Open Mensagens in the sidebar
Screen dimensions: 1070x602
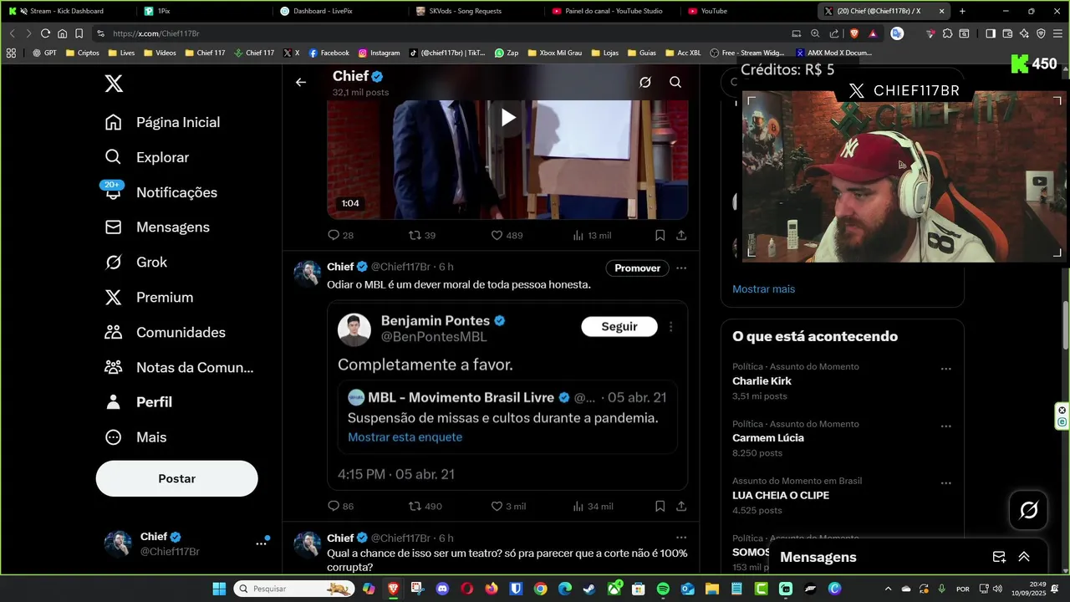click(157, 227)
